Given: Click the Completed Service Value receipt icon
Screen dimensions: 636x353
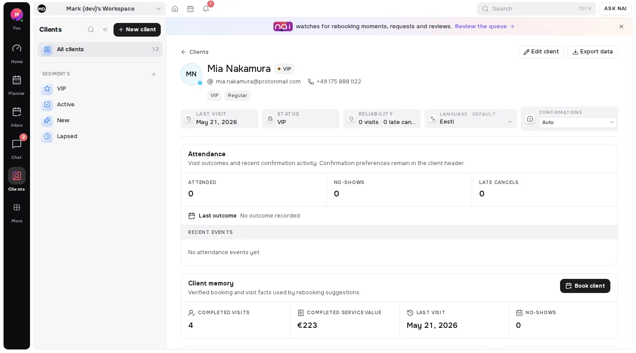Looking at the screenshot, I should [301, 312].
